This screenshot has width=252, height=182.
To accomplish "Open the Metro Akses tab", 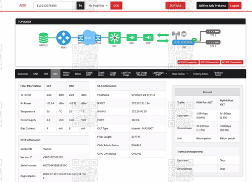I will pos(66,74).
